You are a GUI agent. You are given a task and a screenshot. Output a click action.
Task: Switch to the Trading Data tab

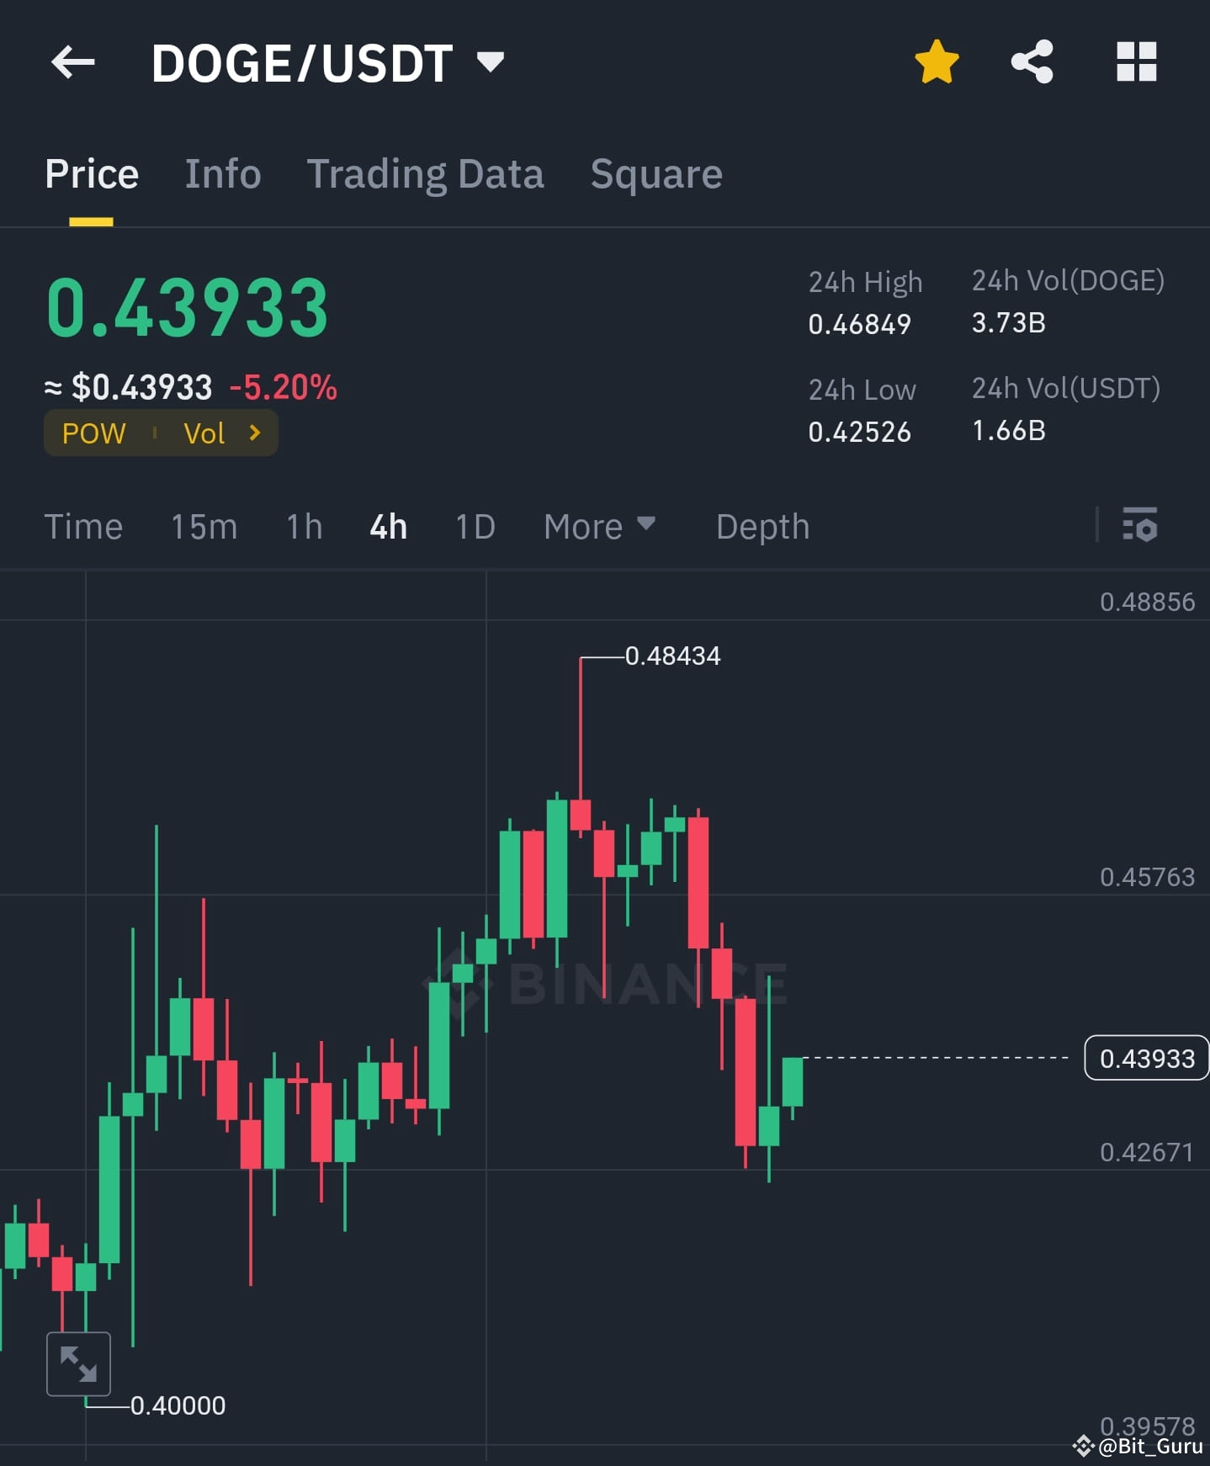click(426, 173)
